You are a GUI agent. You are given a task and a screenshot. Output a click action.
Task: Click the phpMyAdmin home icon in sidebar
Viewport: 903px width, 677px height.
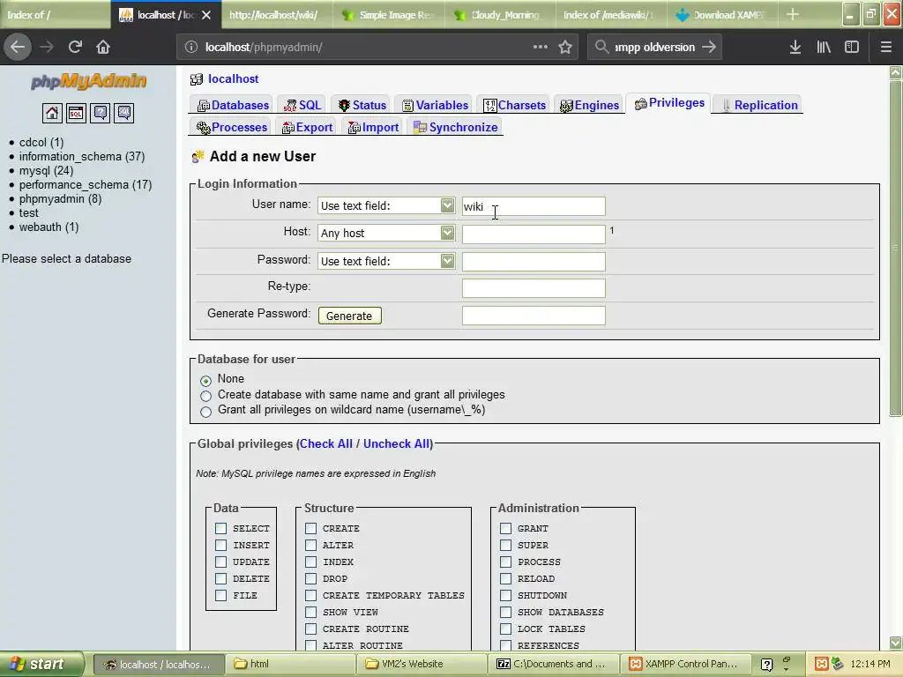click(x=52, y=113)
